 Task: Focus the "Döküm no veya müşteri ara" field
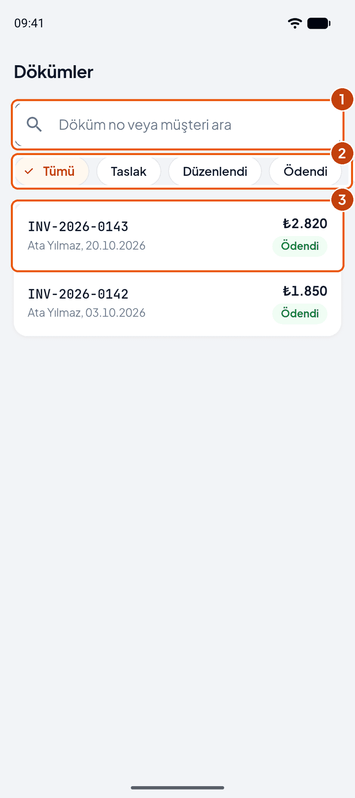pyautogui.click(x=177, y=124)
